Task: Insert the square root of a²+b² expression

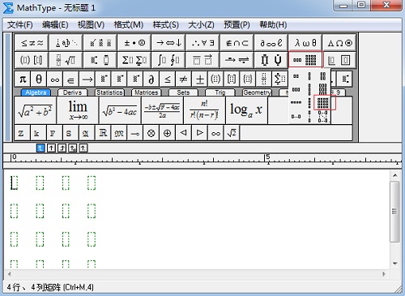Action: tap(36, 110)
